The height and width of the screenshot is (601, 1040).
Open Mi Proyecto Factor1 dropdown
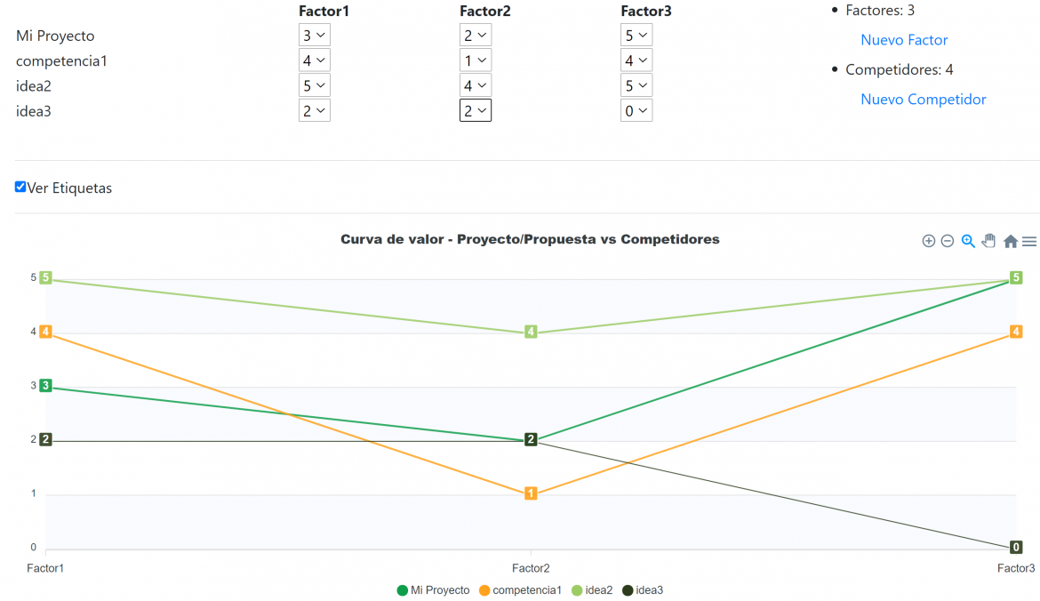click(x=315, y=36)
